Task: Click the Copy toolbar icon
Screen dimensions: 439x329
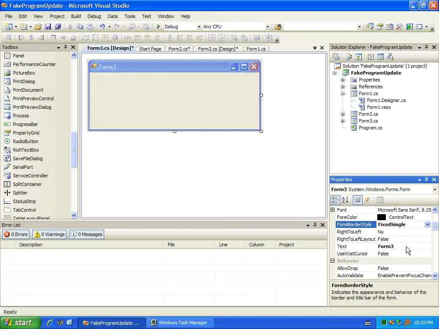Action: [80, 27]
